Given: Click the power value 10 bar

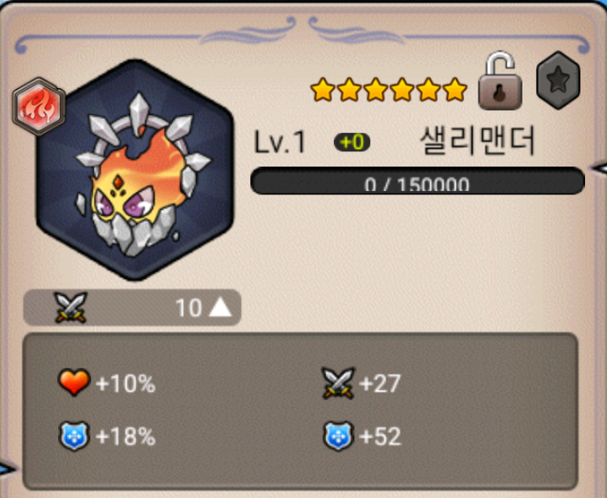Looking at the screenshot, I should [x=133, y=308].
